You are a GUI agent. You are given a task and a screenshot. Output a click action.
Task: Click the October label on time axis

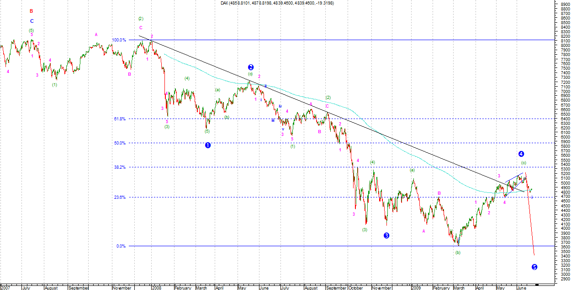coord(355,288)
